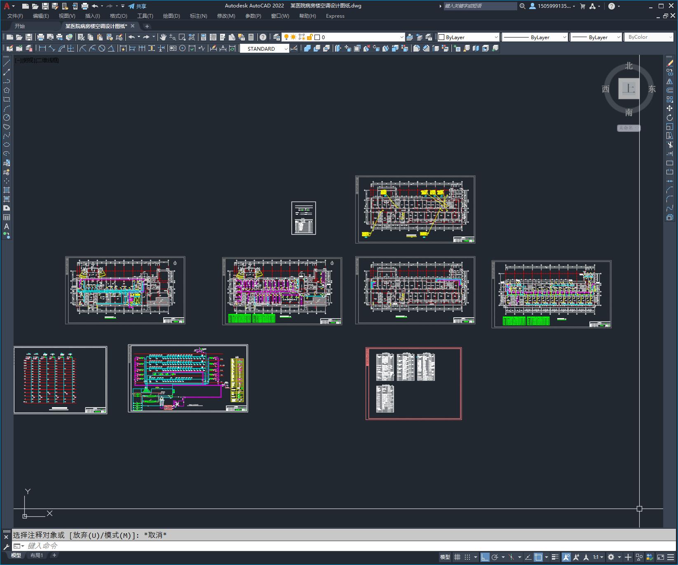Select the Erase tool in modify toolbar

[670, 63]
